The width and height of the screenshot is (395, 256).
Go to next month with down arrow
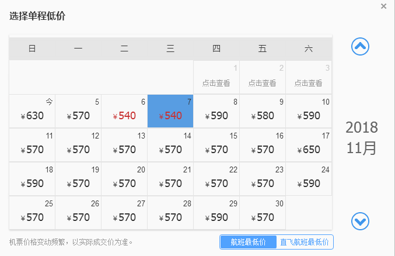360,221
